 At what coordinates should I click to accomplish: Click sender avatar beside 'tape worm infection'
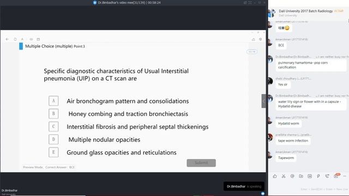pyautogui.click(x=270, y=137)
